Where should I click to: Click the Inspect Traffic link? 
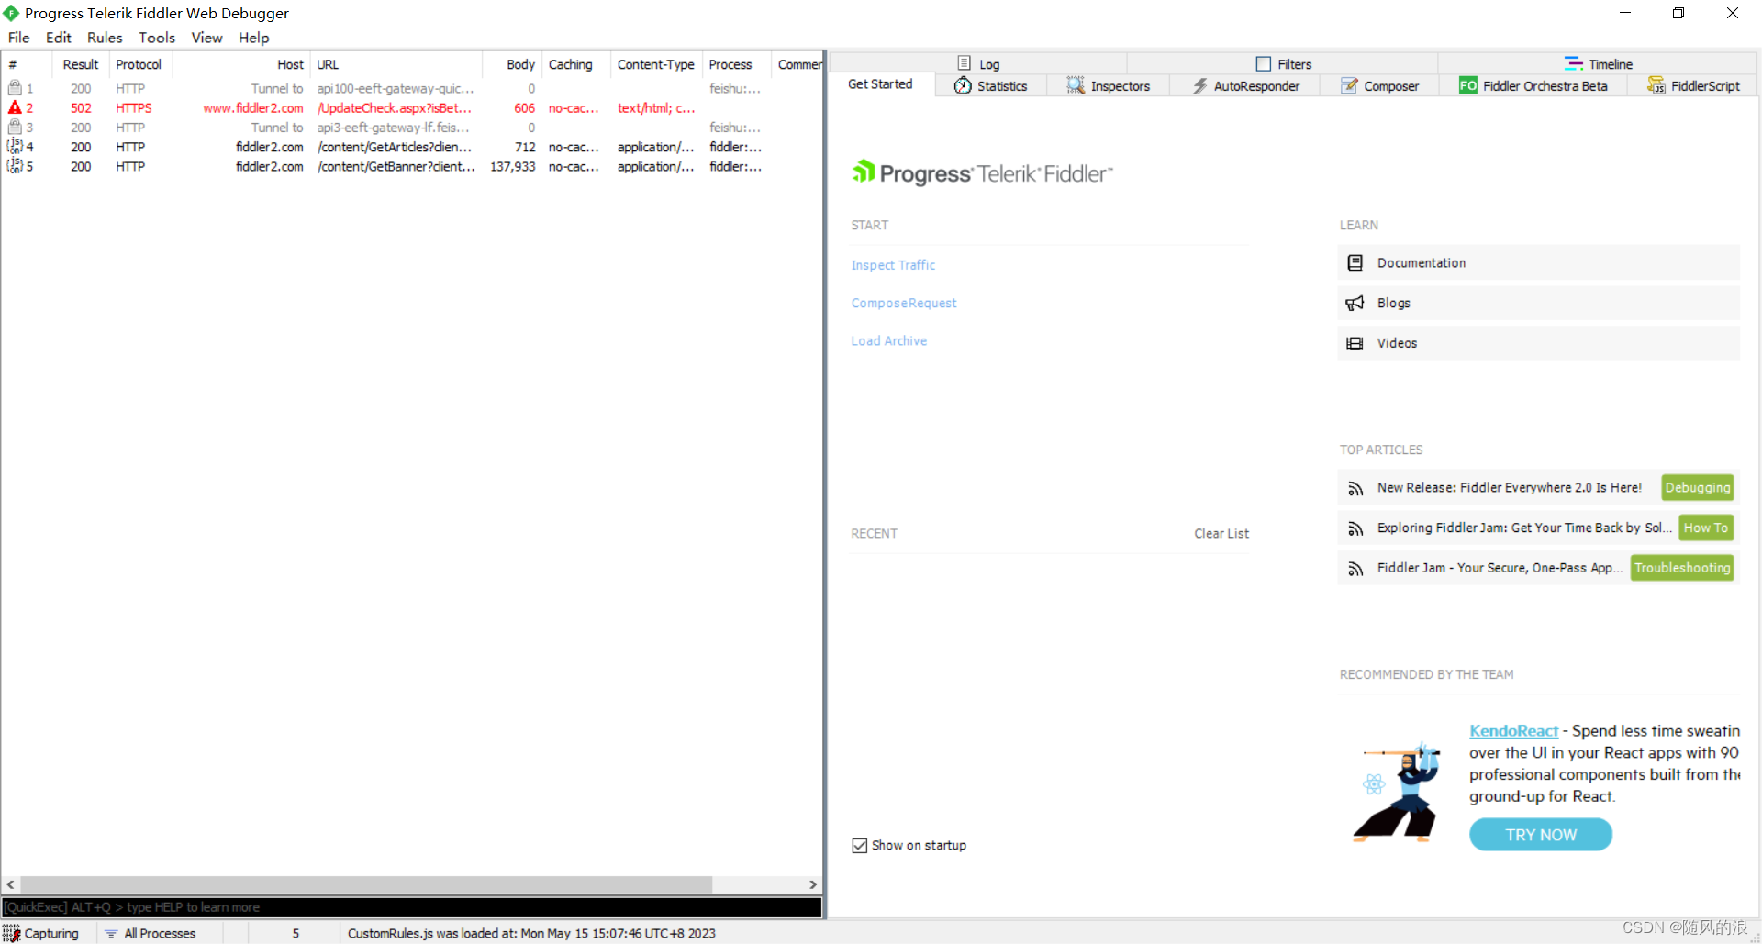893,265
